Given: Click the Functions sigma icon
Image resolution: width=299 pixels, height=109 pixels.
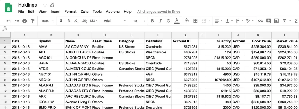Looking at the screenshot, I should 296,21.
